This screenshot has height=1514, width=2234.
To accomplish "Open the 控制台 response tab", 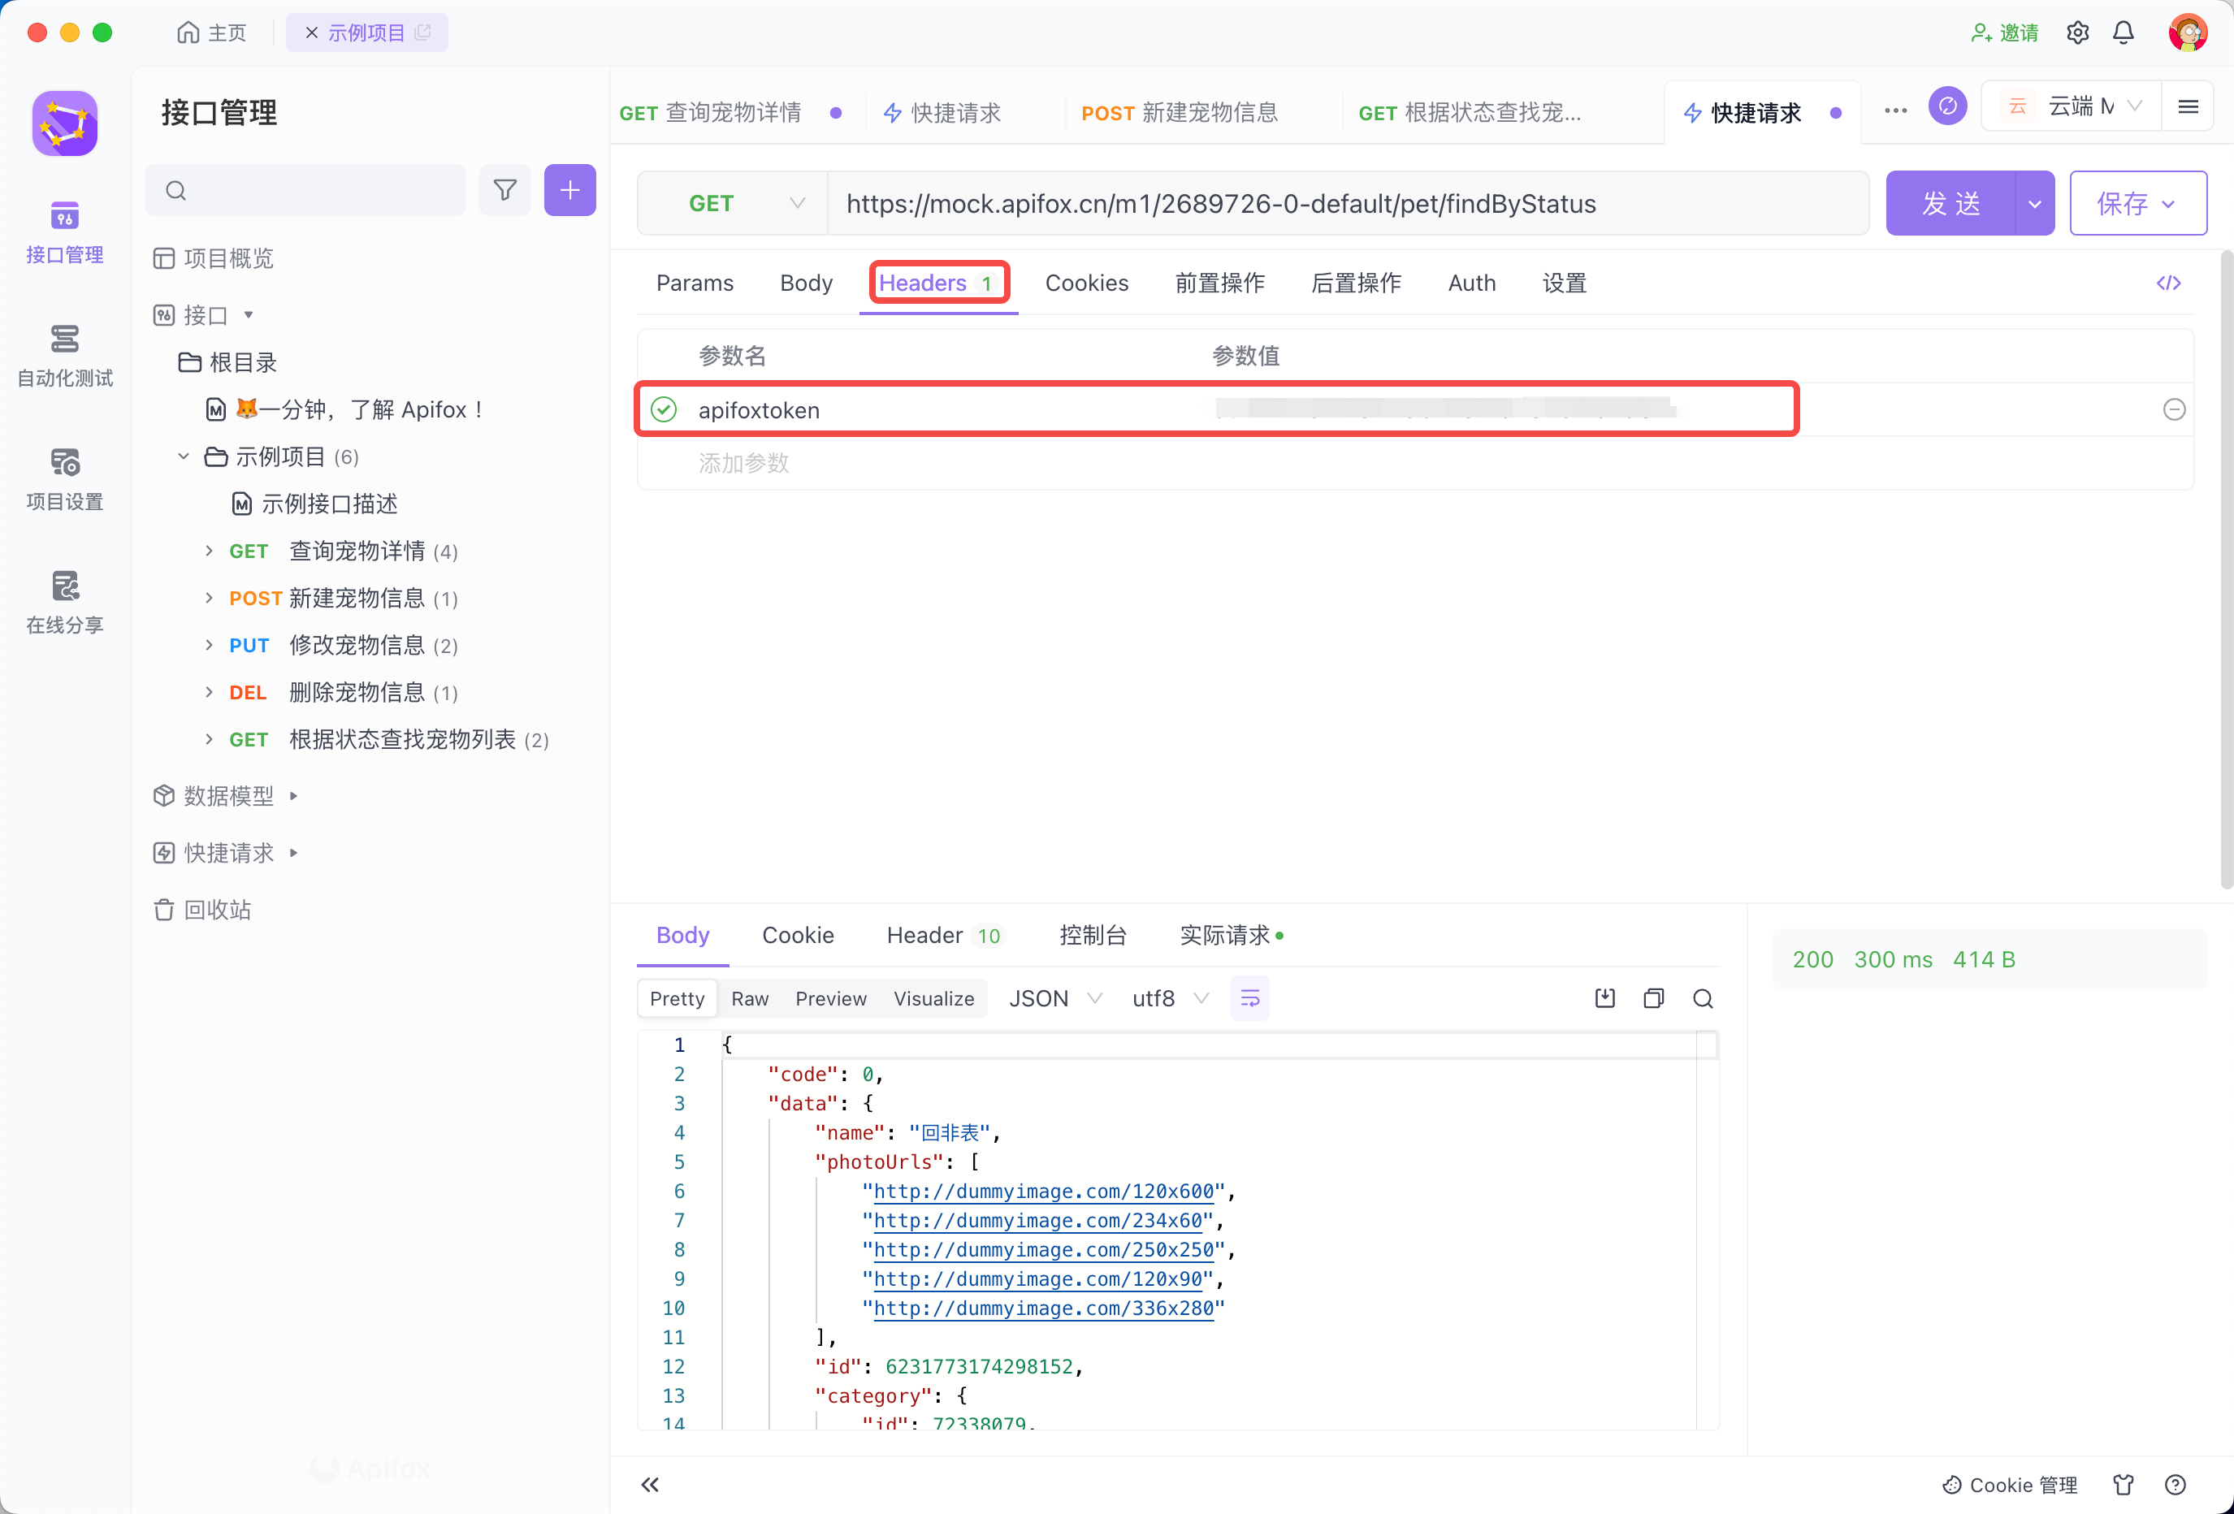I will pyautogui.click(x=1092, y=936).
